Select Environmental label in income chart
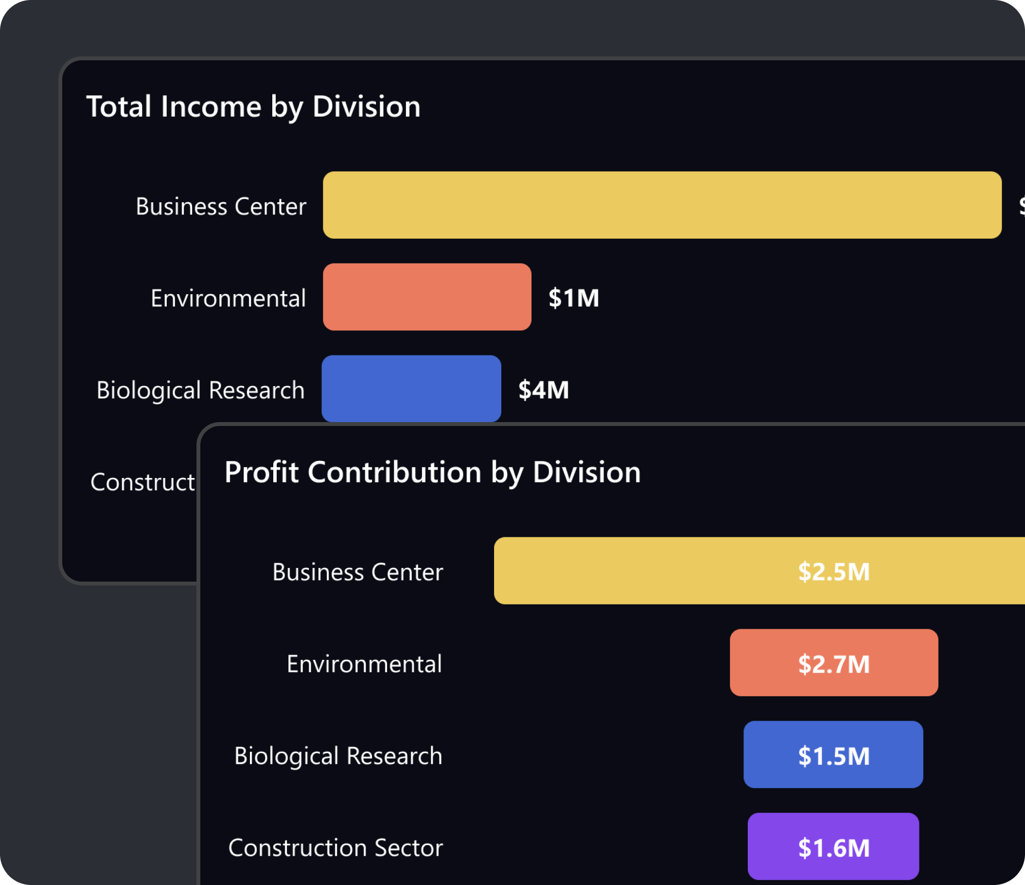Screen dimensions: 1025x885 click(228, 298)
